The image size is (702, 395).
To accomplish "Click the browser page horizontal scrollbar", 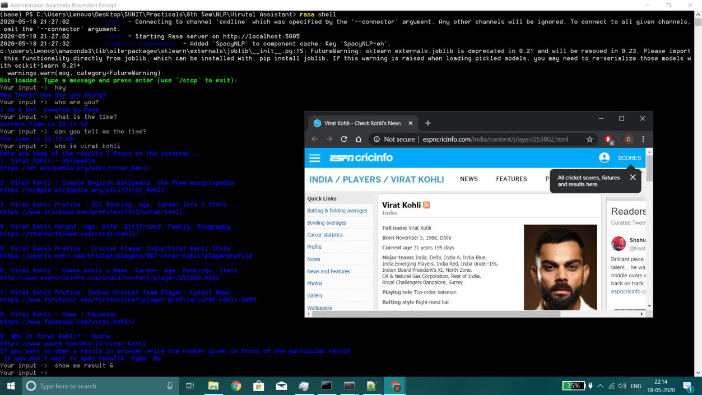I will [437, 314].
